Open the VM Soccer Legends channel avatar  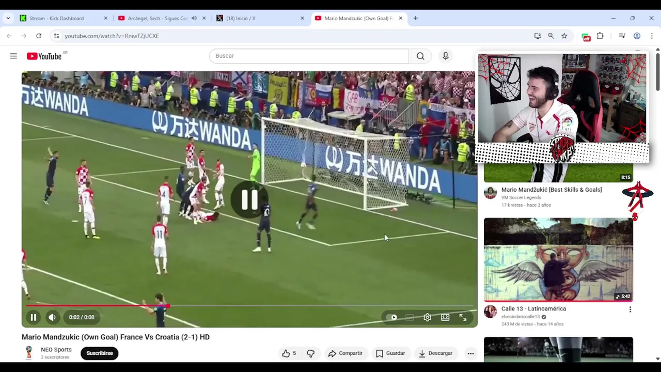coord(490,193)
